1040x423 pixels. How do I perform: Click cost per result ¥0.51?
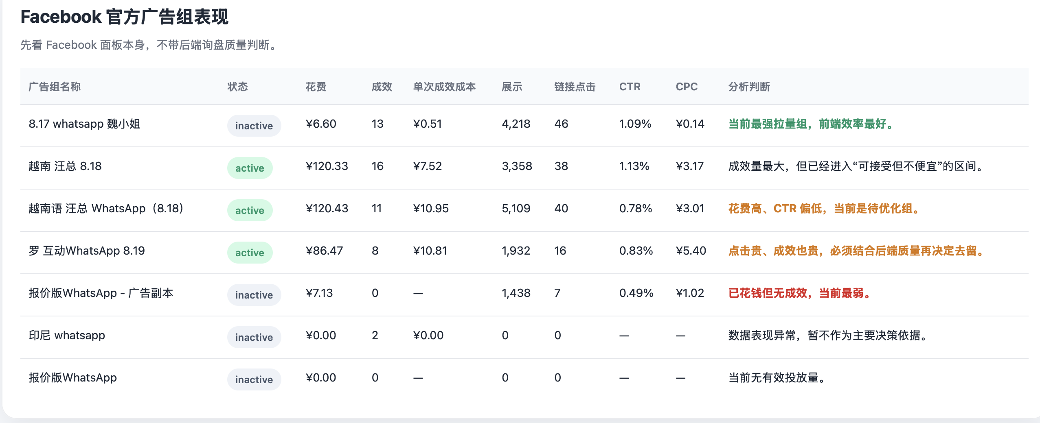tap(428, 124)
